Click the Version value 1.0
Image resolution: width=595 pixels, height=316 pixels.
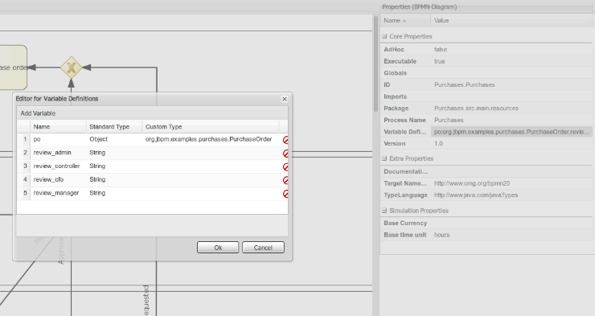438,143
